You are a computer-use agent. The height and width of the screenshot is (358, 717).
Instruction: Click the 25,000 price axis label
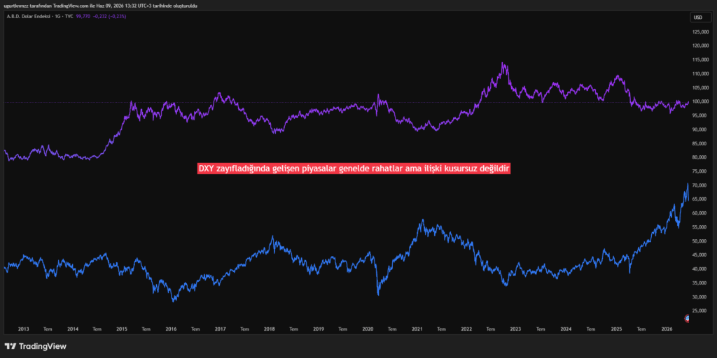tap(701, 310)
